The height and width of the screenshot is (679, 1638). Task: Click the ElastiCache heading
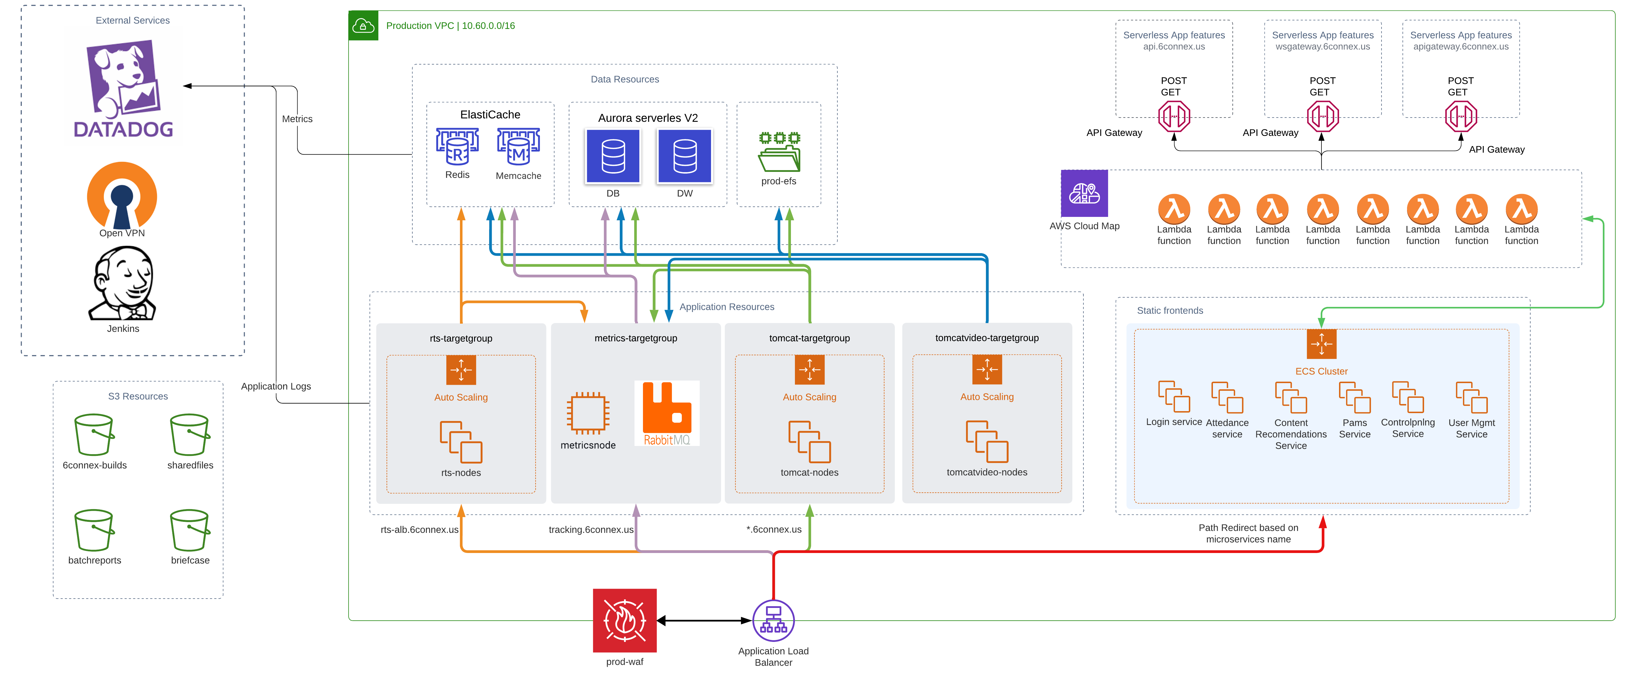[x=490, y=114]
